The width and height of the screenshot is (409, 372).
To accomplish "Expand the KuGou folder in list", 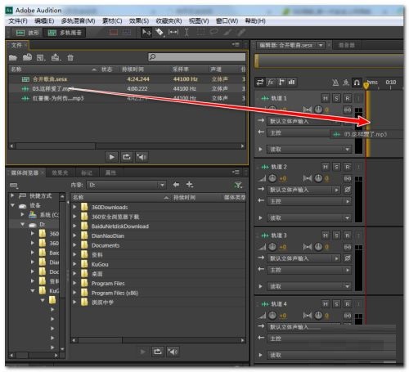I will 74,264.
